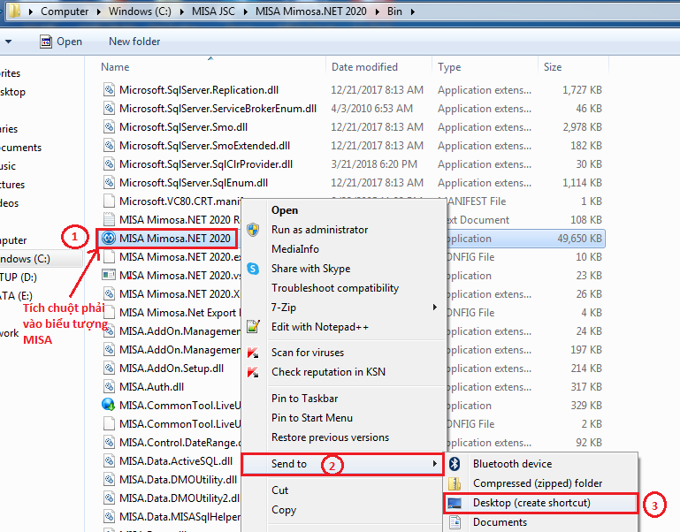Choose Pin to Start Menu
Viewport: 680px width, 532px height.
[x=312, y=418]
